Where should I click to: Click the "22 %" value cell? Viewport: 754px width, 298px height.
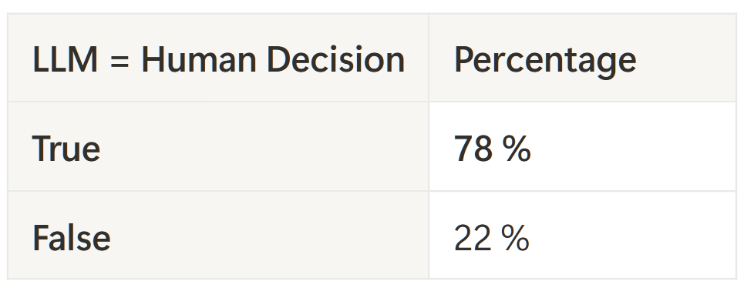582,235
